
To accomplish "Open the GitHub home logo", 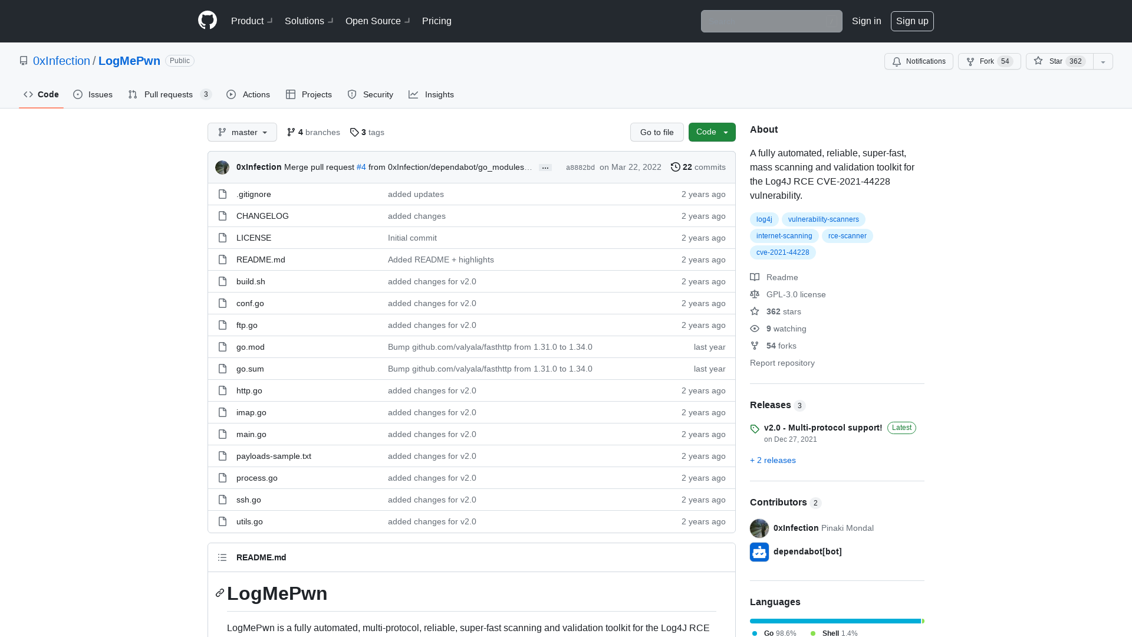I will (208, 21).
